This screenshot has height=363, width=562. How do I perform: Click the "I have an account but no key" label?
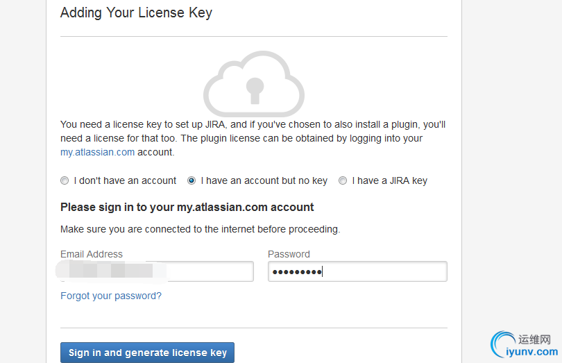coord(264,180)
